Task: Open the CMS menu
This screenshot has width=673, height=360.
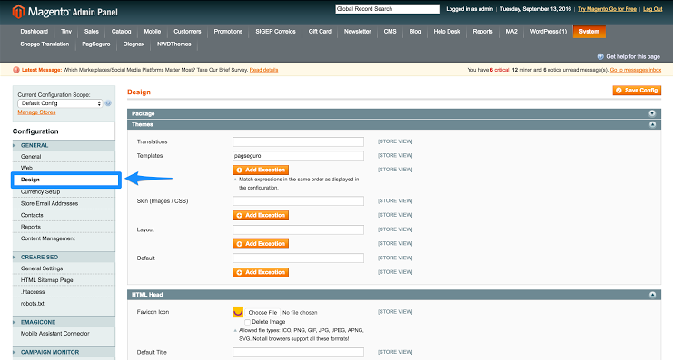Action: 391,32
